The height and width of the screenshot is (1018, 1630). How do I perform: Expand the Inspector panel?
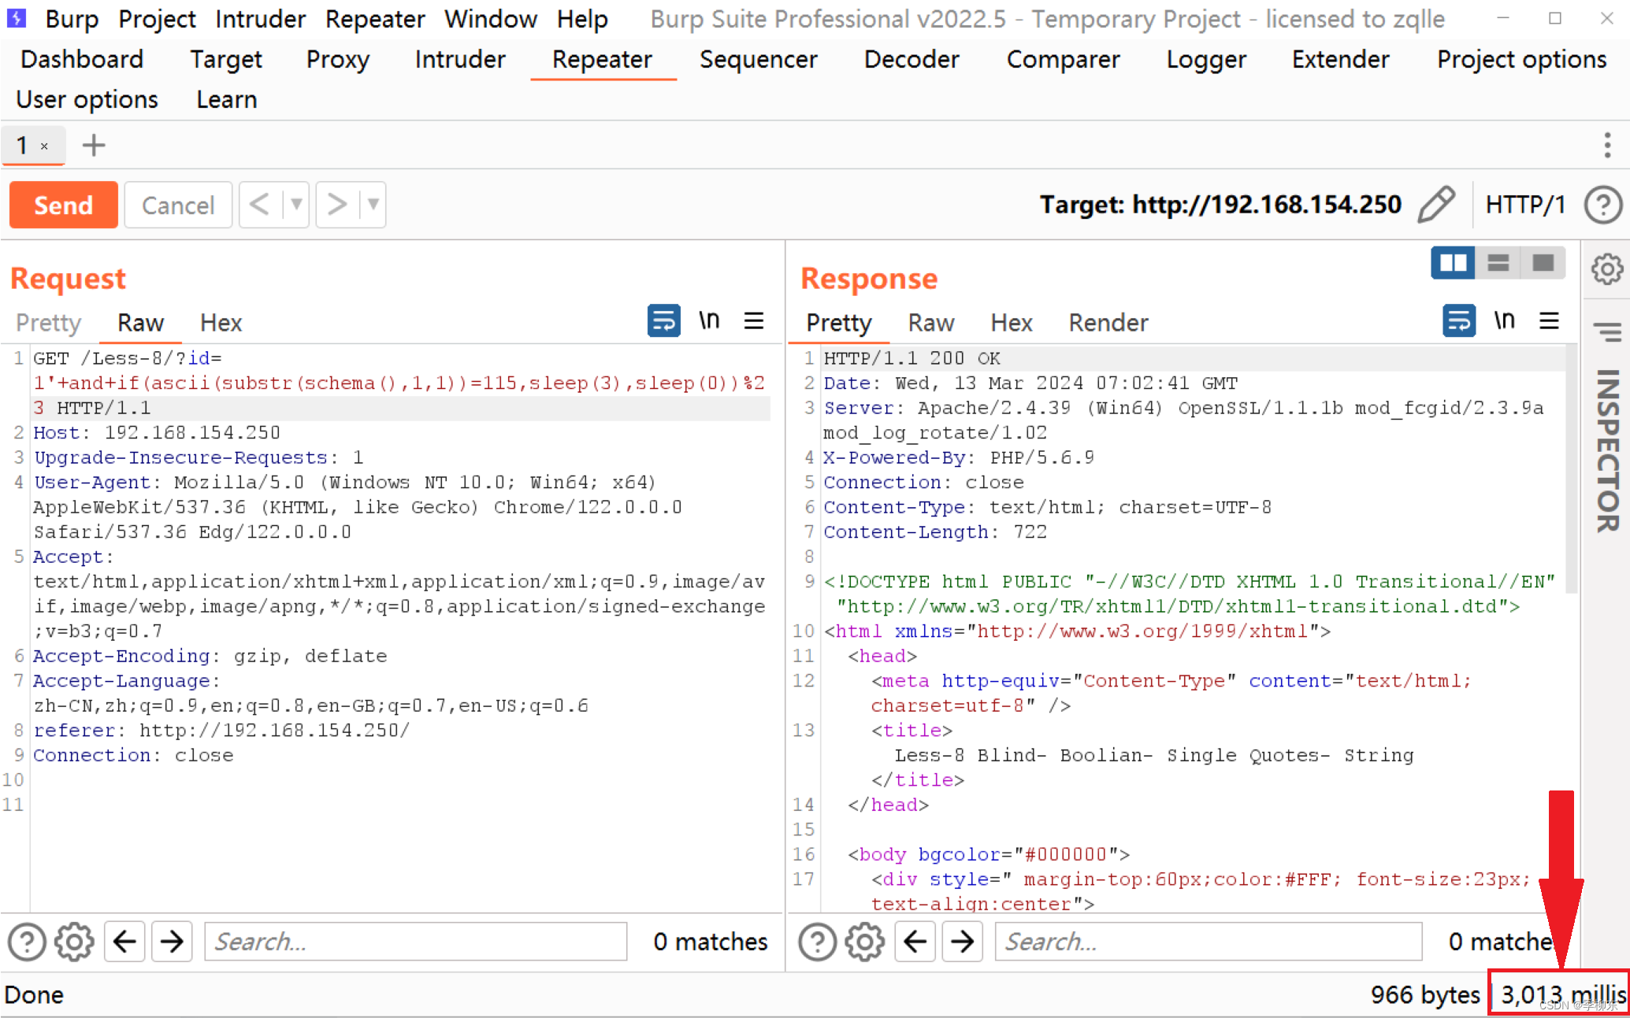[1607, 451]
